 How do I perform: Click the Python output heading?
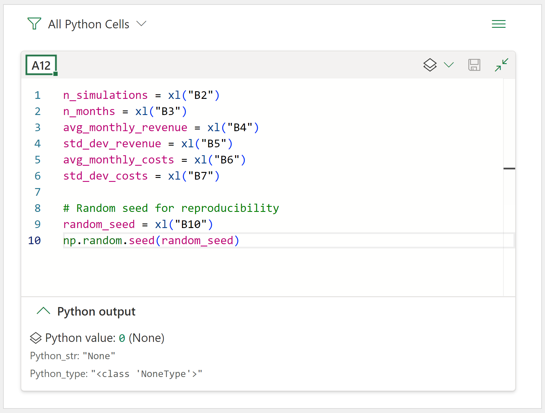click(96, 311)
